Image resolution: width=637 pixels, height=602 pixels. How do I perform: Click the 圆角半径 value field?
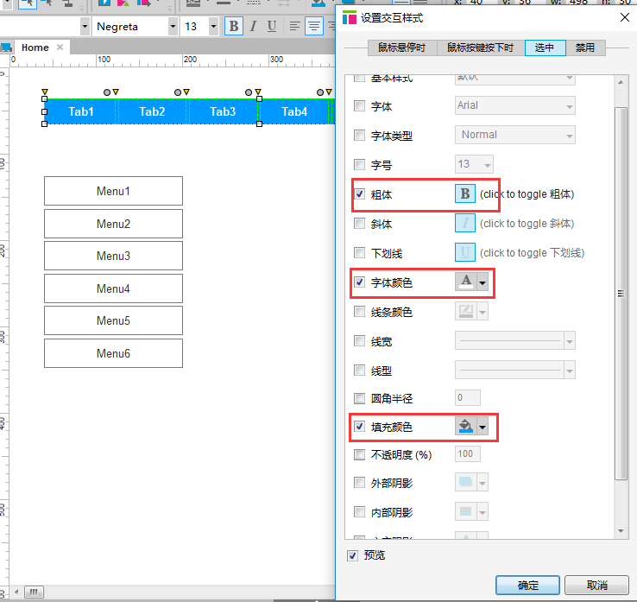pyautogui.click(x=468, y=397)
